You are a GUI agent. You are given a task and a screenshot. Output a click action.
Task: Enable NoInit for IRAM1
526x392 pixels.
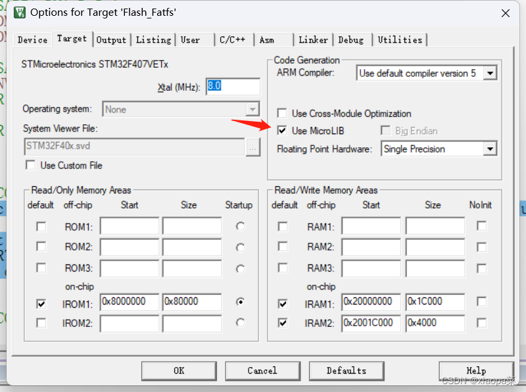(x=481, y=301)
